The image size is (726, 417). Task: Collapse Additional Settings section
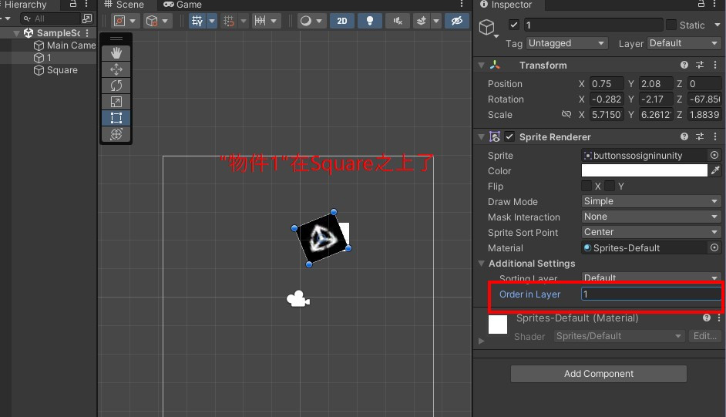click(x=481, y=264)
